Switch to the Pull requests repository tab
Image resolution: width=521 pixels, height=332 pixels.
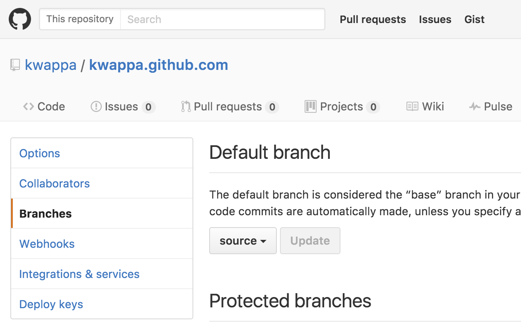tap(230, 106)
